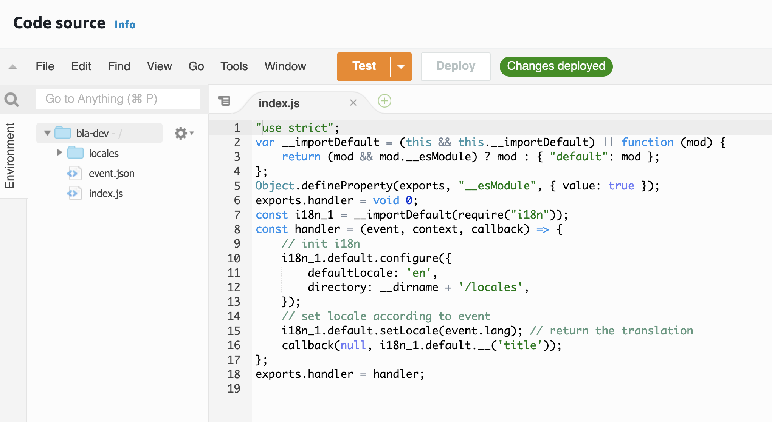Image resolution: width=772 pixels, height=422 pixels.
Task: Open the tab list icon
Action: coord(224,101)
